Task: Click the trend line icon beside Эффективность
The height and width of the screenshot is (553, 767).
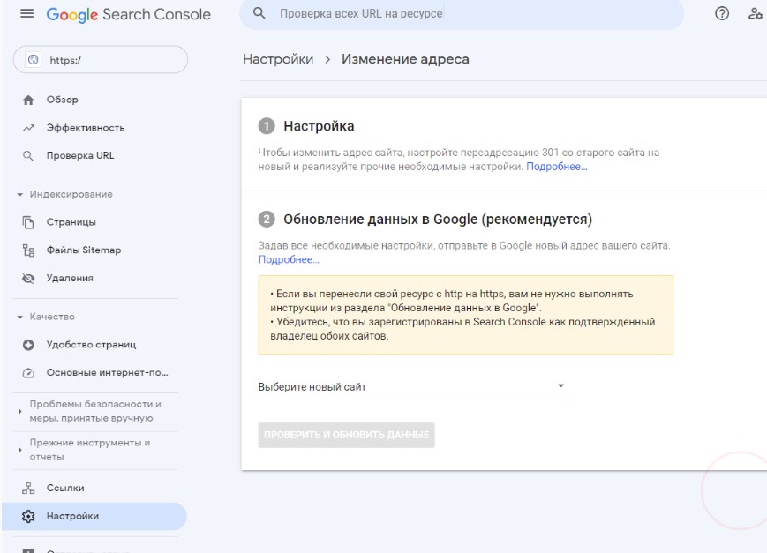Action: point(28,128)
